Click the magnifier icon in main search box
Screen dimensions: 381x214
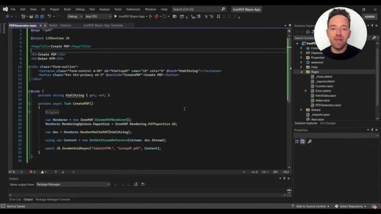point(223,10)
